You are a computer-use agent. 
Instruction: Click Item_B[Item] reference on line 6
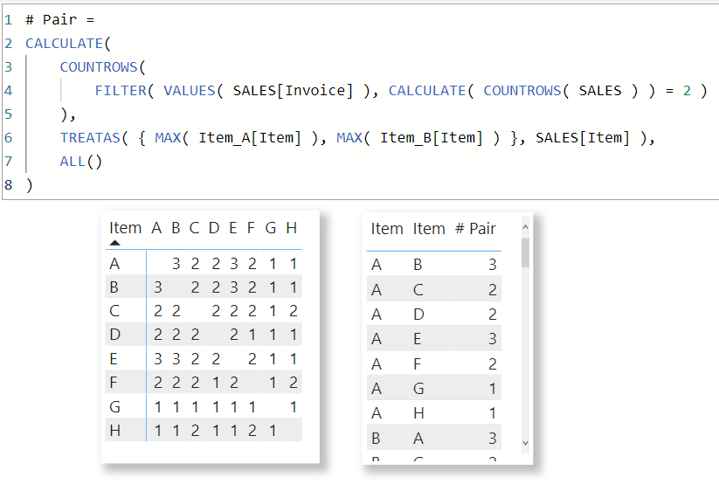click(432, 138)
